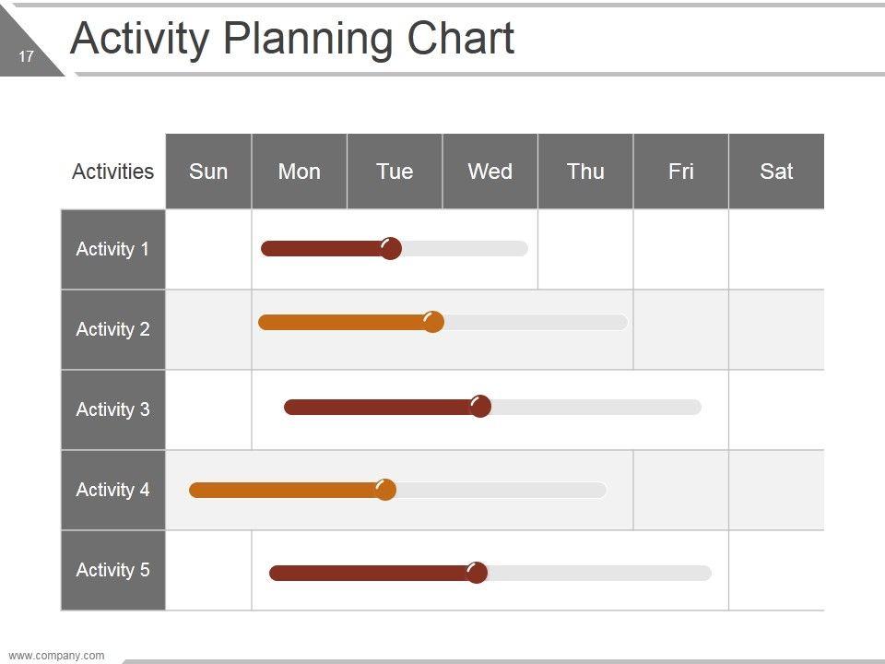Viewport: 885px width, 664px height.
Task: Click the Activity 2 orange slider knob
Action: pyautogui.click(x=432, y=322)
